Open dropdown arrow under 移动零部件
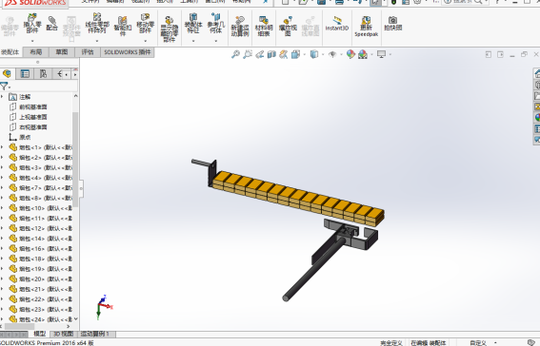The image size is (540, 346). (145, 41)
